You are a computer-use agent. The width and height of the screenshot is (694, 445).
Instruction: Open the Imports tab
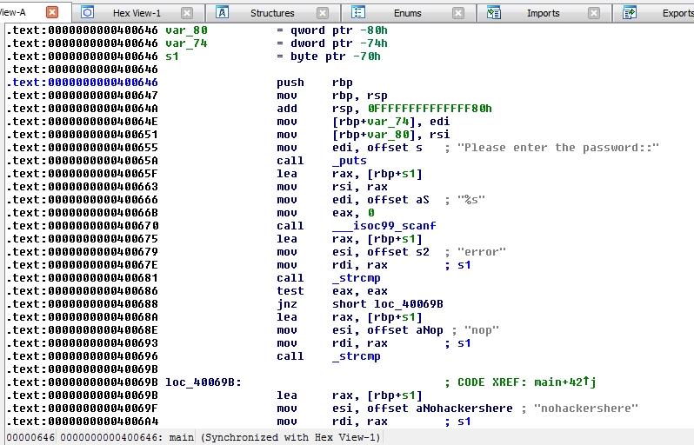[543, 13]
